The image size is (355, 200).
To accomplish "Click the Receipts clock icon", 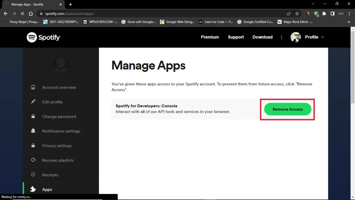I will click(x=33, y=174).
